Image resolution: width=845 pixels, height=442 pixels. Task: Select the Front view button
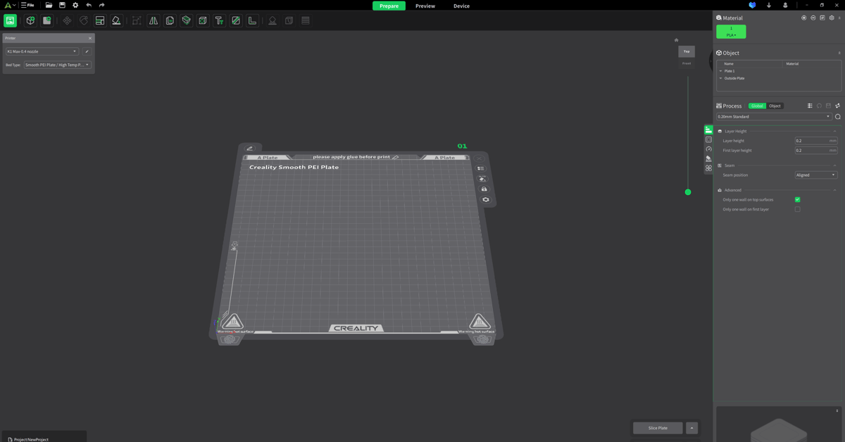[x=687, y=63]
